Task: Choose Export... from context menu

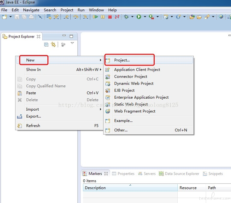Action: tap(59, 116)
